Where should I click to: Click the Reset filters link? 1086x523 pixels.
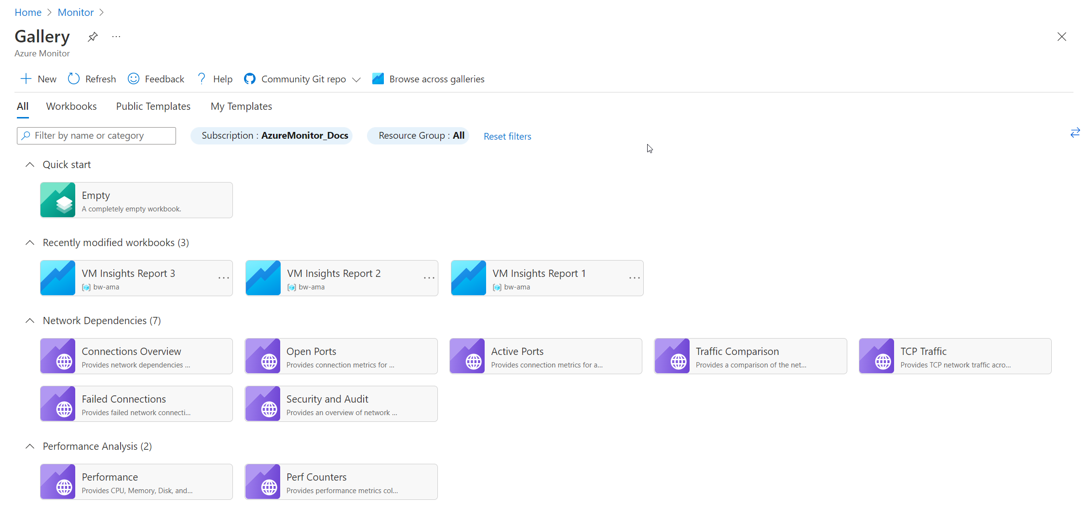(x=507, y=136)
